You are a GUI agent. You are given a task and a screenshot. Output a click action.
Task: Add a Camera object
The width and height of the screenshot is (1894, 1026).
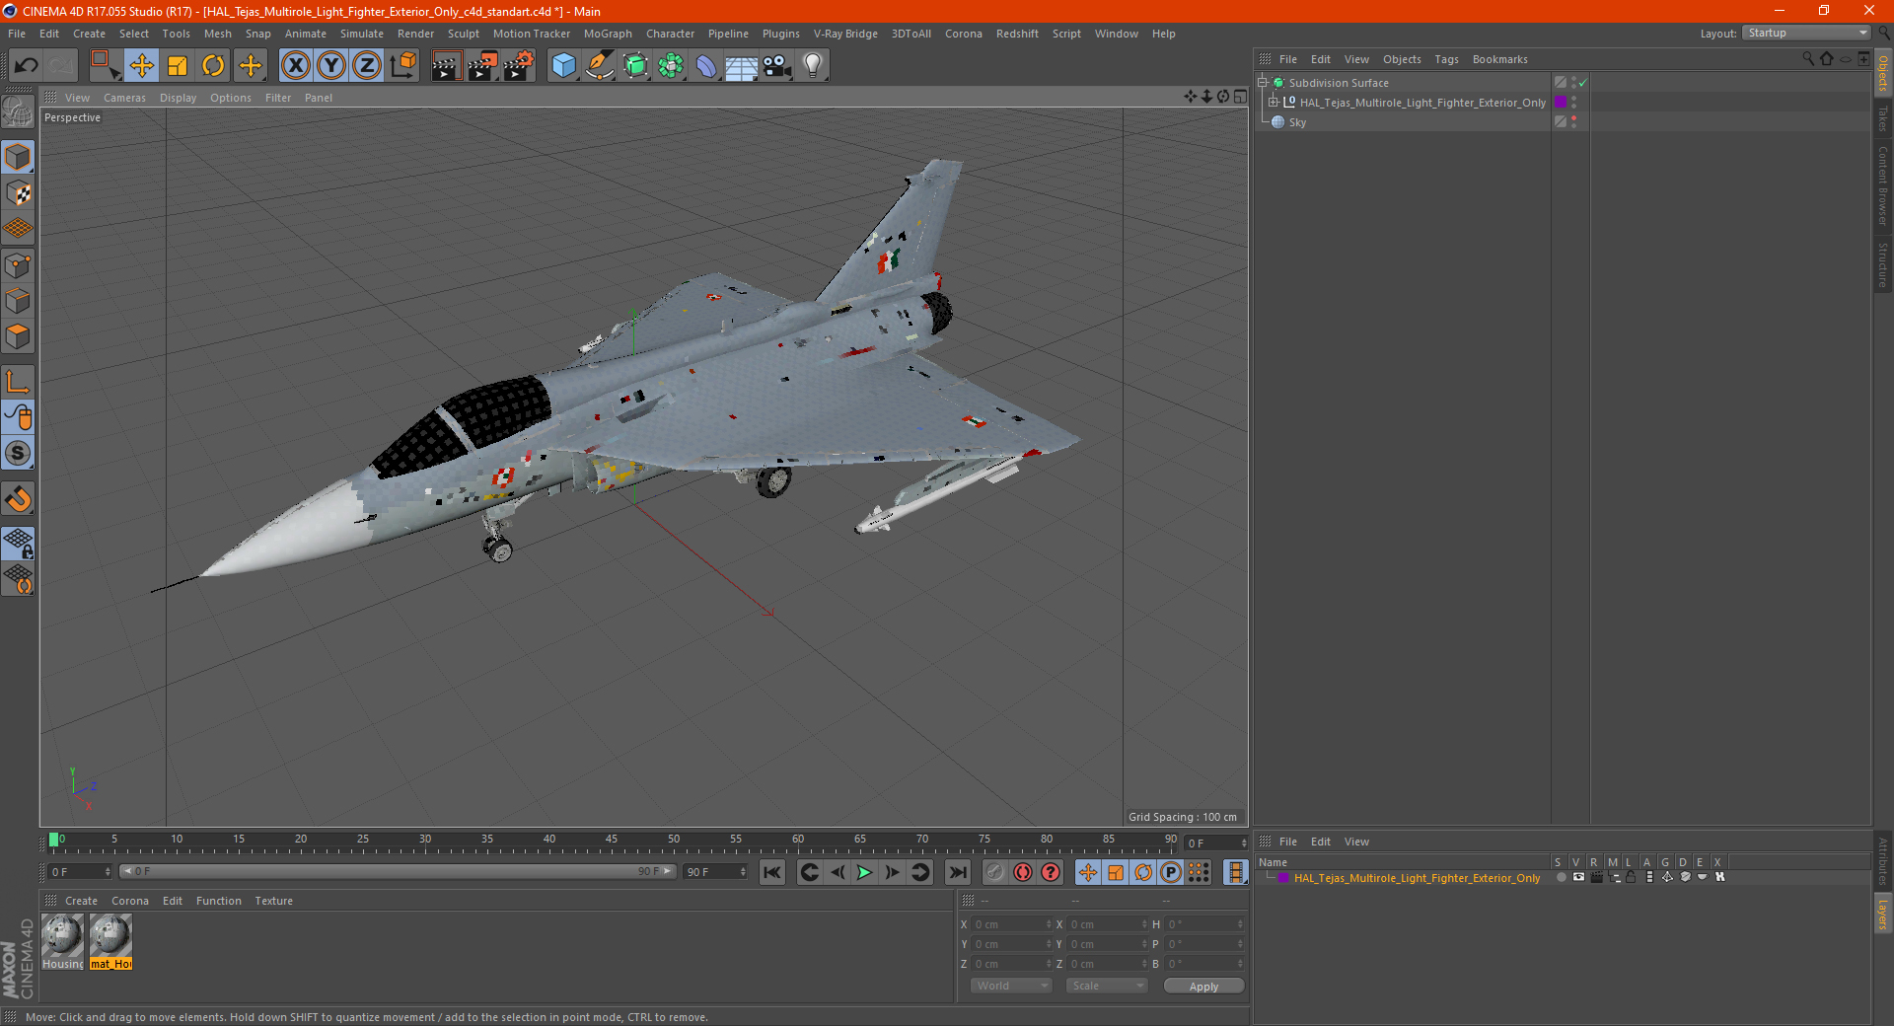(777, 66)
